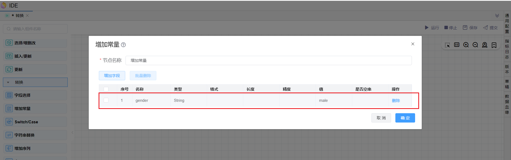Click the 节点名称 input field
Viewport: 511px width, 160px height.
(x=268, y=60)
